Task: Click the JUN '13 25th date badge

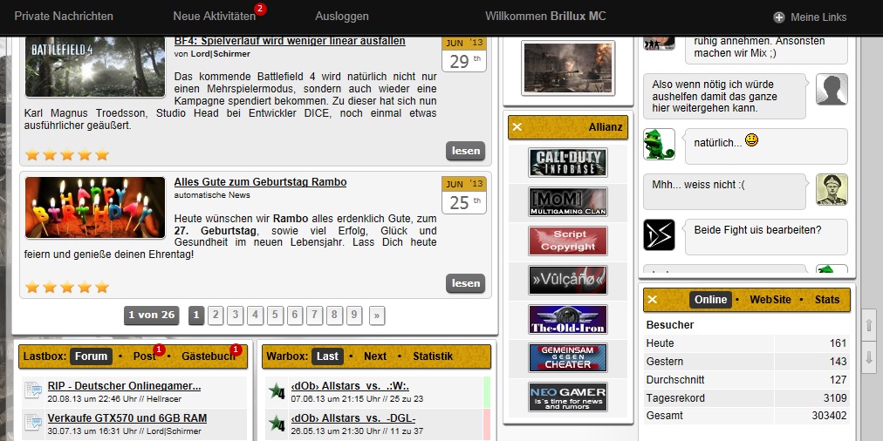Action: [463, 195]
